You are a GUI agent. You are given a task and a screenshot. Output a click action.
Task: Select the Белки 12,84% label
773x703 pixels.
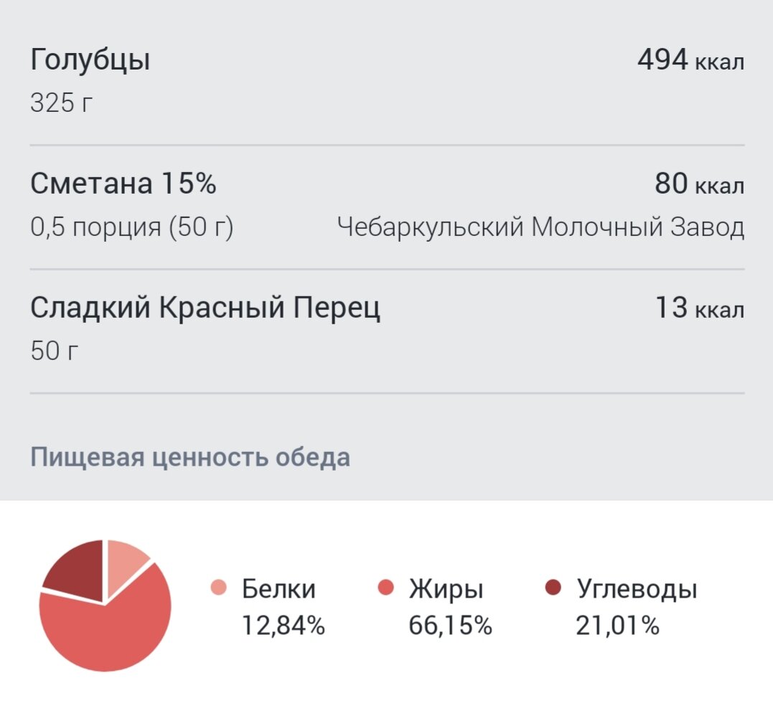tap(283, 607)
